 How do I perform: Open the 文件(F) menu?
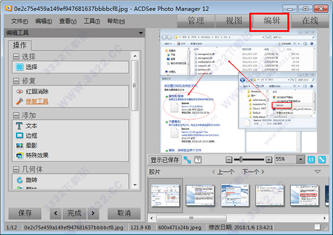(19, 21)
